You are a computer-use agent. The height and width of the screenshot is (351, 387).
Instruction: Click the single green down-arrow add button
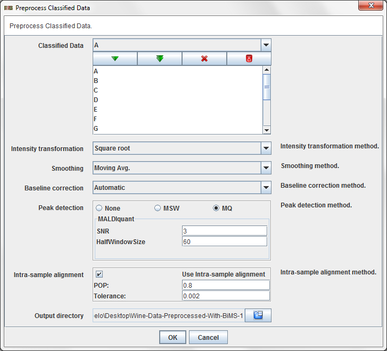(115, 59)
